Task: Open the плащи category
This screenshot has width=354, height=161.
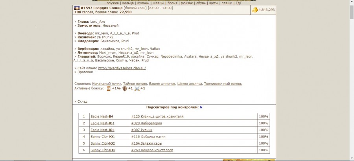Action: [227, 3]
